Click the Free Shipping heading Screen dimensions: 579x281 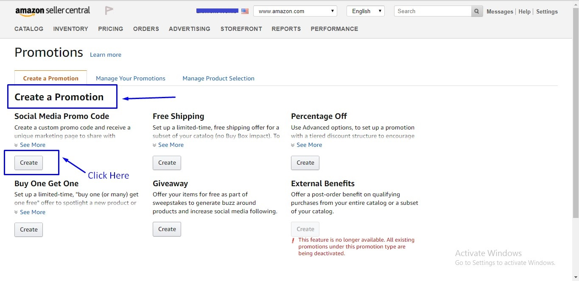coord(179,116)
